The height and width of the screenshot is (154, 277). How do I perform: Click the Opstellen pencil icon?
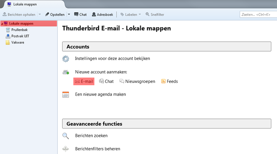click(x=47, y=14)
